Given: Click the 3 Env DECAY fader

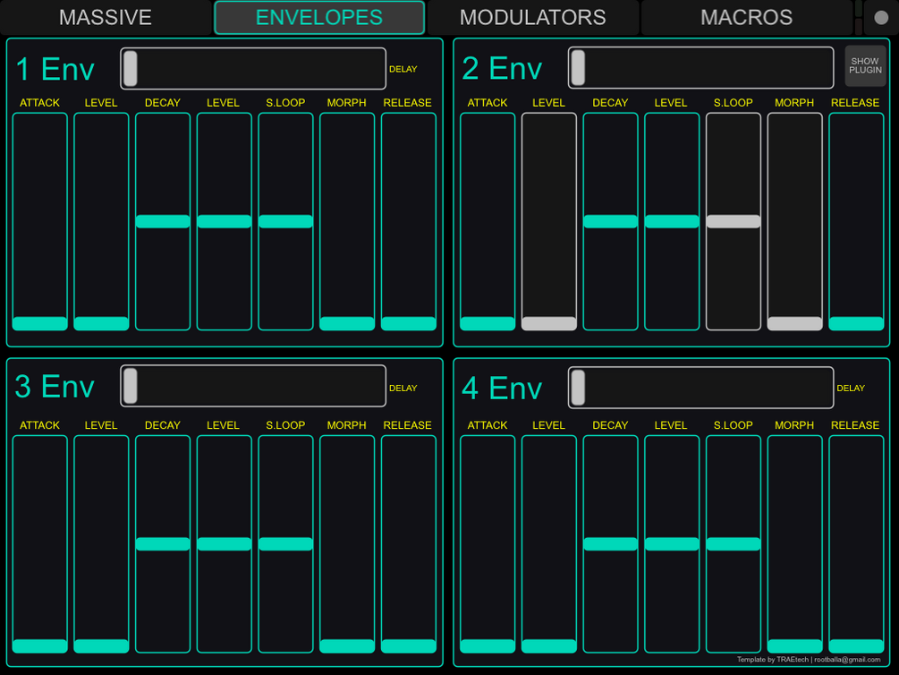Looking at the screenshot, I should 163,544.
